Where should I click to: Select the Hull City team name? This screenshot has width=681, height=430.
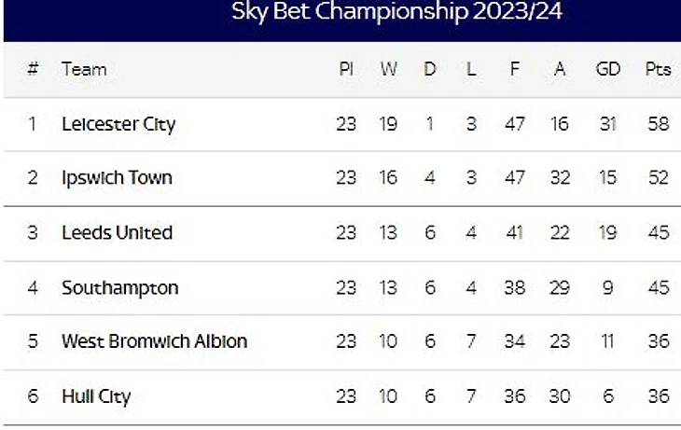coord(96,395)
